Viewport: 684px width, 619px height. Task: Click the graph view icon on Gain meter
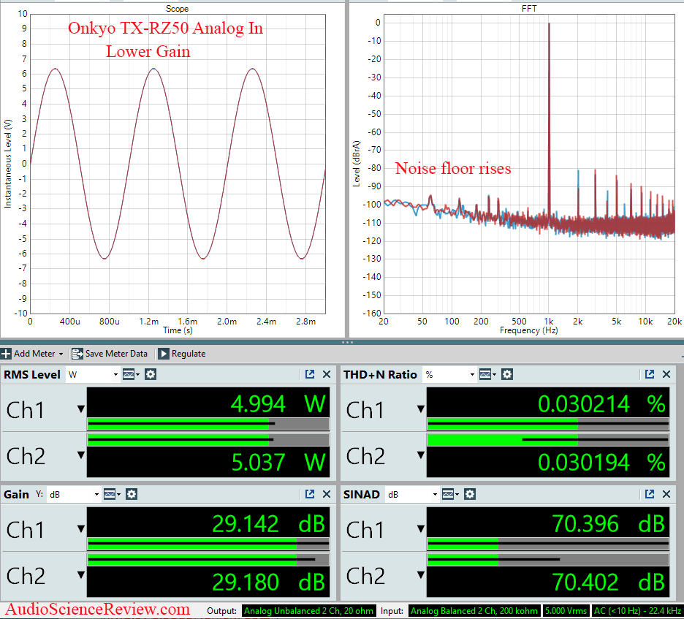pos(111,494)
